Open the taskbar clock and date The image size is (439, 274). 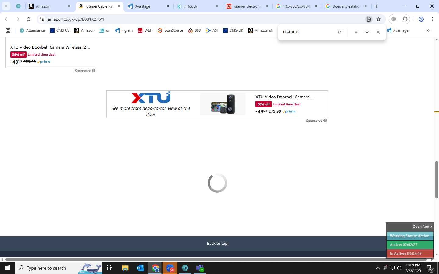(413, 268)
